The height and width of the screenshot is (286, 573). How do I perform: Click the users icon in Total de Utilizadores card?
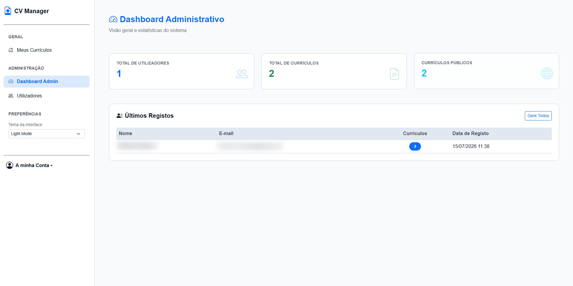[242, 74]
